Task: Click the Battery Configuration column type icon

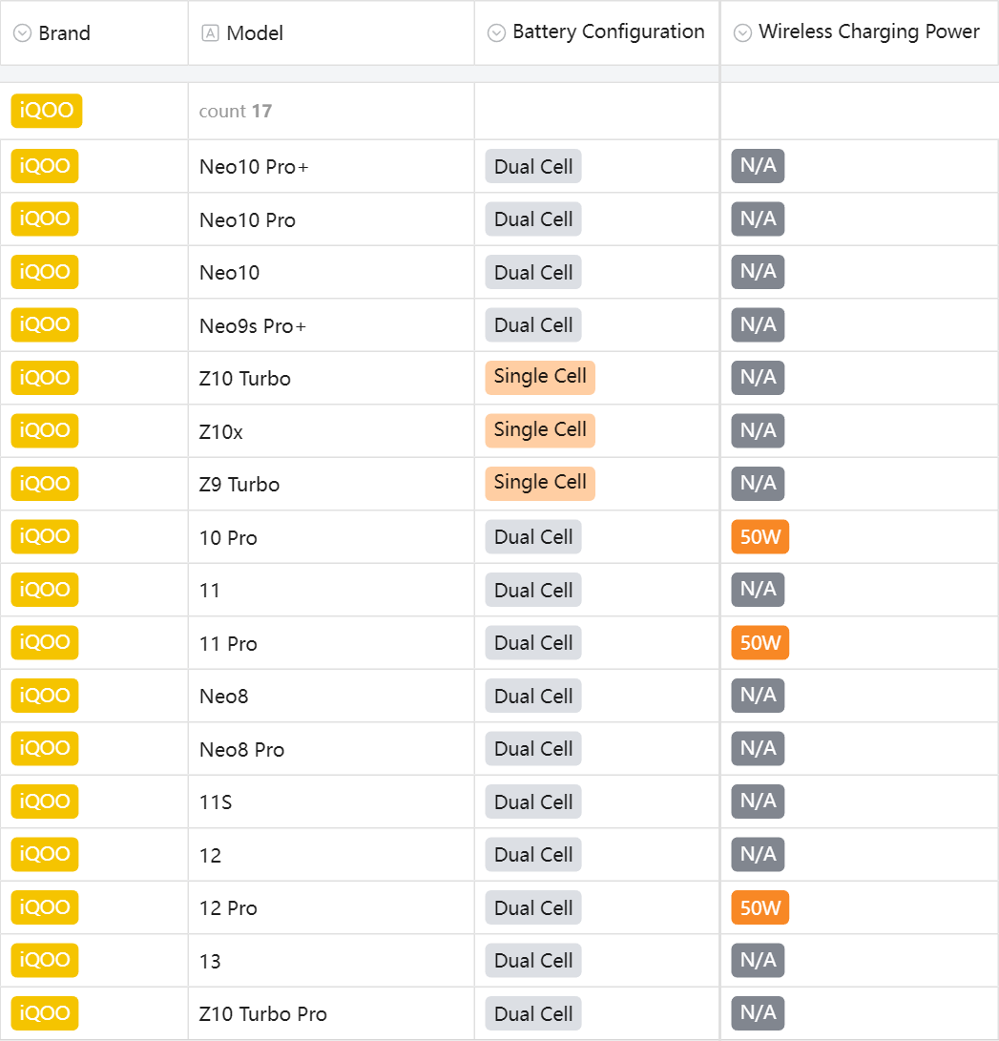Action: [496, 32]
